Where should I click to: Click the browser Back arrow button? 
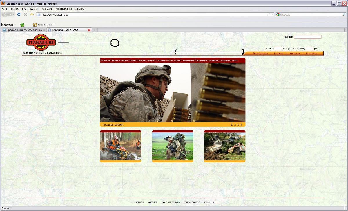(5, 14)
